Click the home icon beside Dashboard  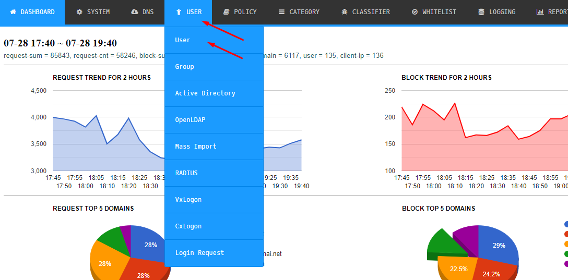point(13,12)
